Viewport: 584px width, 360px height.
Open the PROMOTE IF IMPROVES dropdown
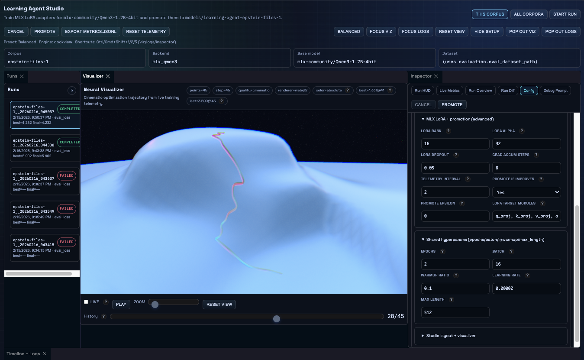pos(526,192)
